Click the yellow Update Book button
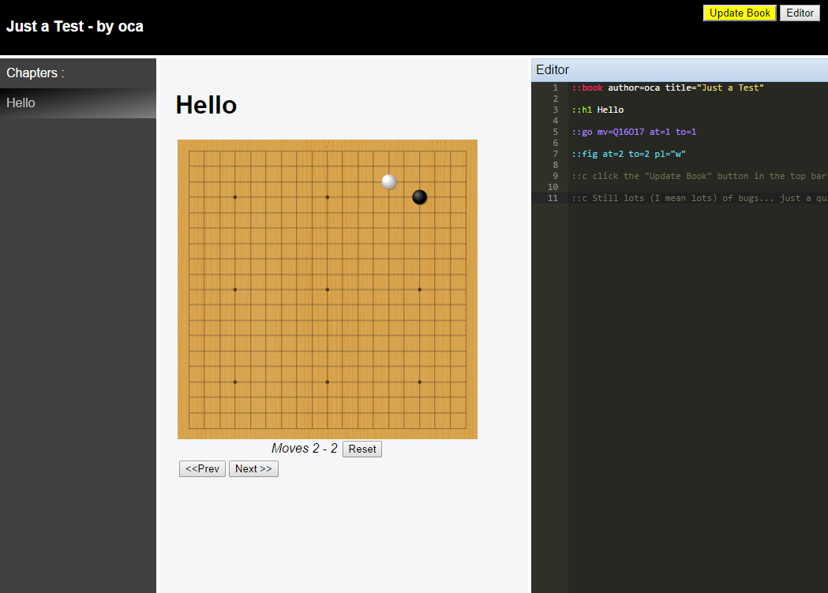828x593 pixels. 740,13
